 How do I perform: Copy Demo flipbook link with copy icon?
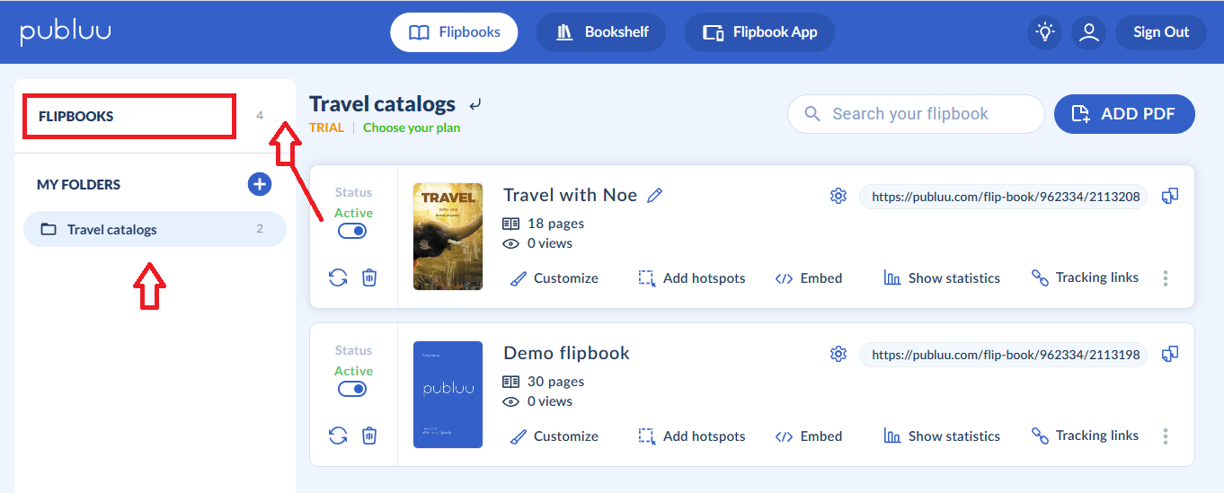[x=1170, y=354]
